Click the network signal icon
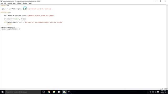Screen dimensions: 168x94 (x=156, y=92)
